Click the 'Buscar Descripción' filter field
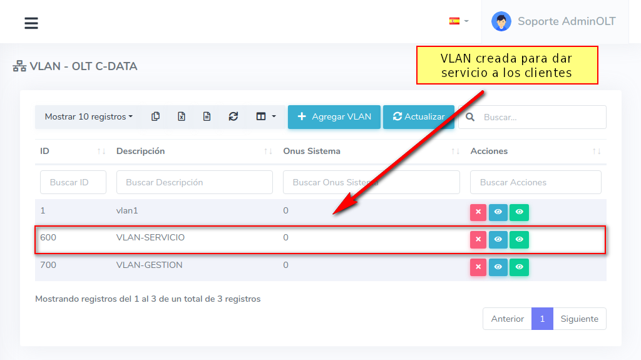The height and width of the screenshot is (360, 641). 195,182
